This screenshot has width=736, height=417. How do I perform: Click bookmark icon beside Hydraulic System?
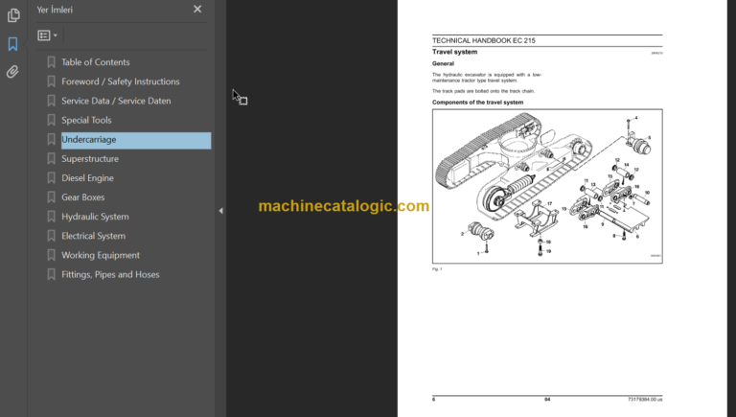[51, 216]
